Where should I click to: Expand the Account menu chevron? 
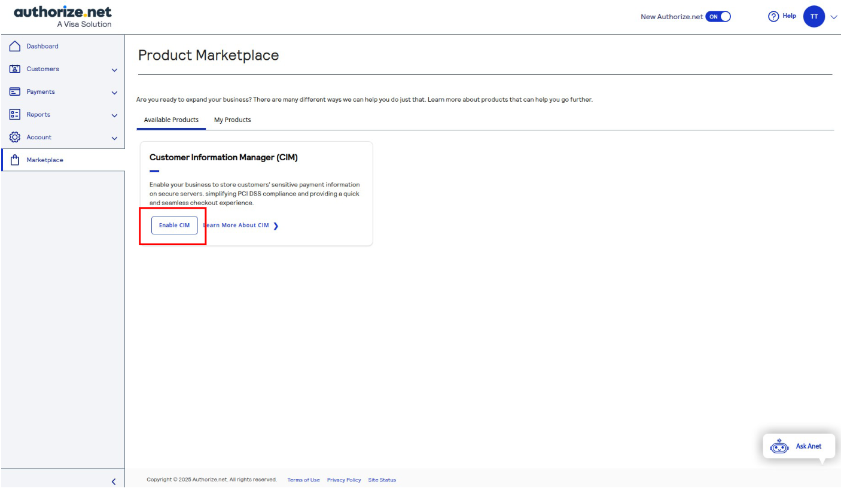pyautogui.click(x=114, y=138)
